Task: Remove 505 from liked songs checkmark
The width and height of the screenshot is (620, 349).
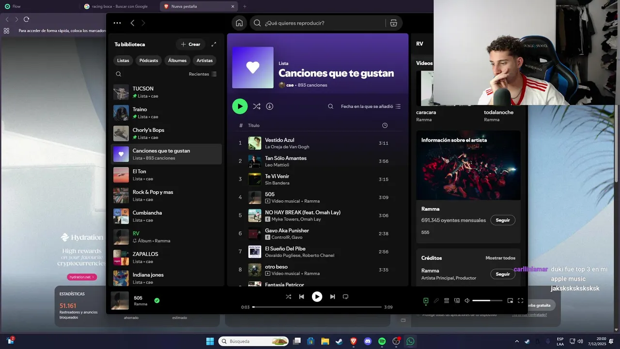Action: (x=157, y=301)
